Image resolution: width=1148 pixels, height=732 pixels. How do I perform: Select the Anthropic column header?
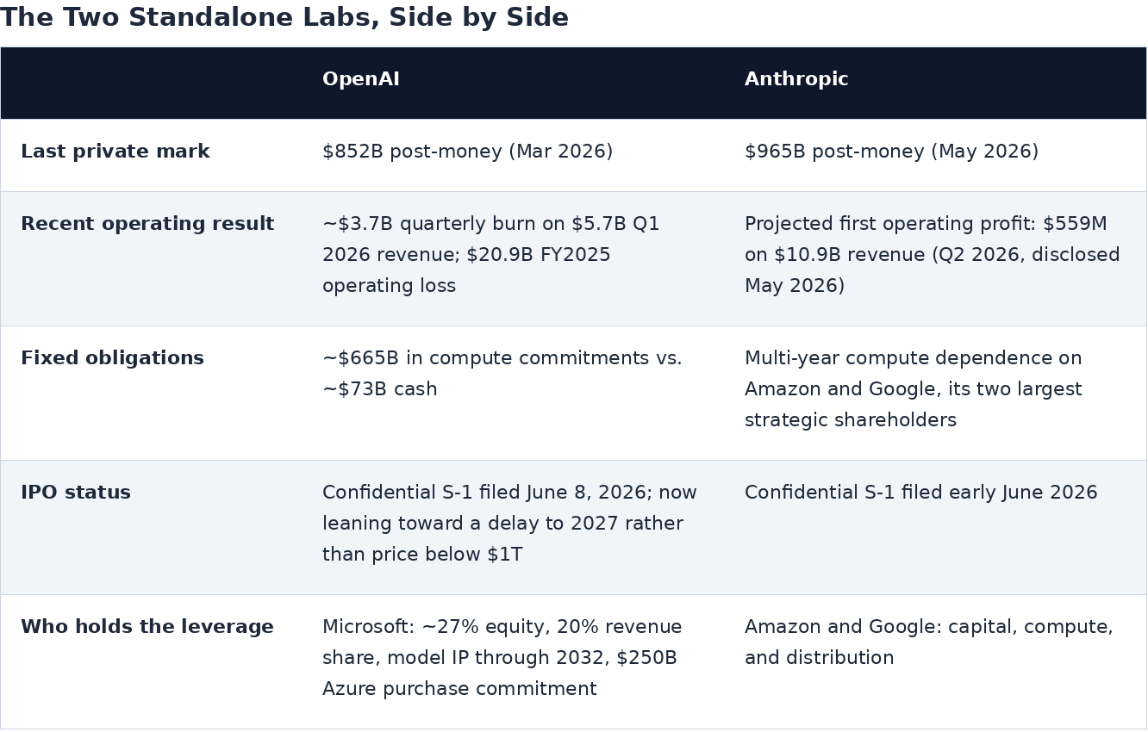click(x=796, y=79)
